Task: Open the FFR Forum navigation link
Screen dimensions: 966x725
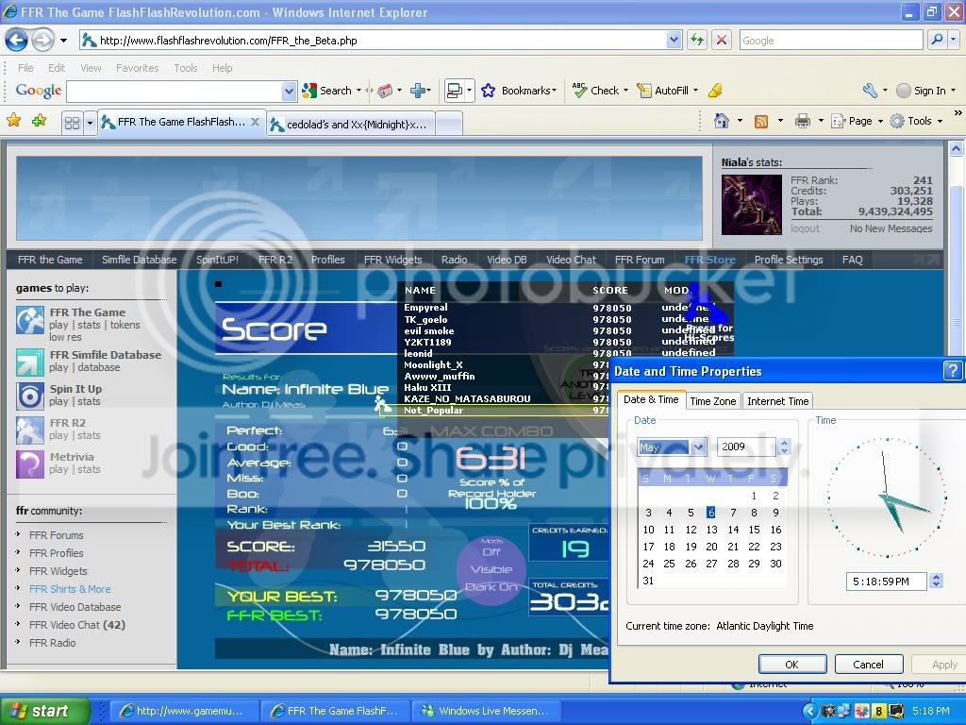Action: (639, 260)
